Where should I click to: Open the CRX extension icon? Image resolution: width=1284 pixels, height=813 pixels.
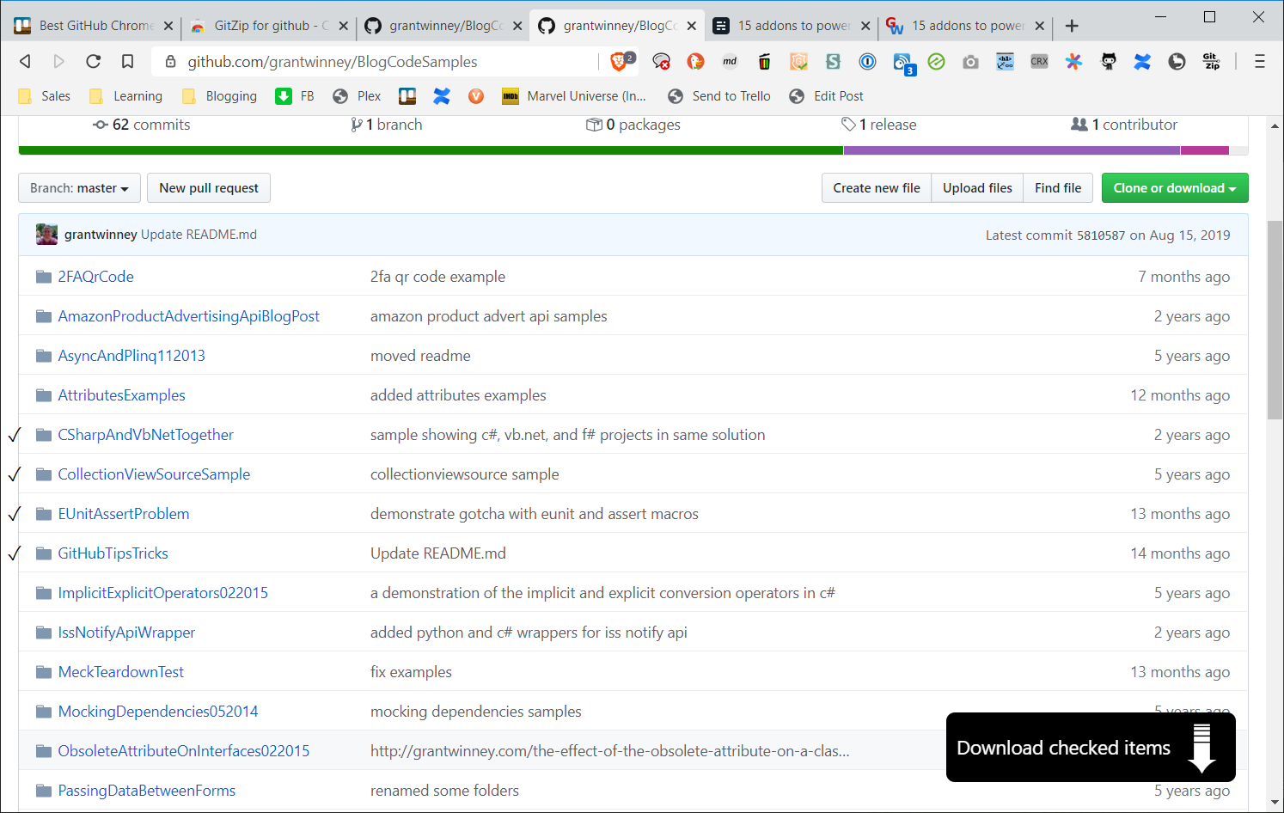click(x=1039, y=61)
